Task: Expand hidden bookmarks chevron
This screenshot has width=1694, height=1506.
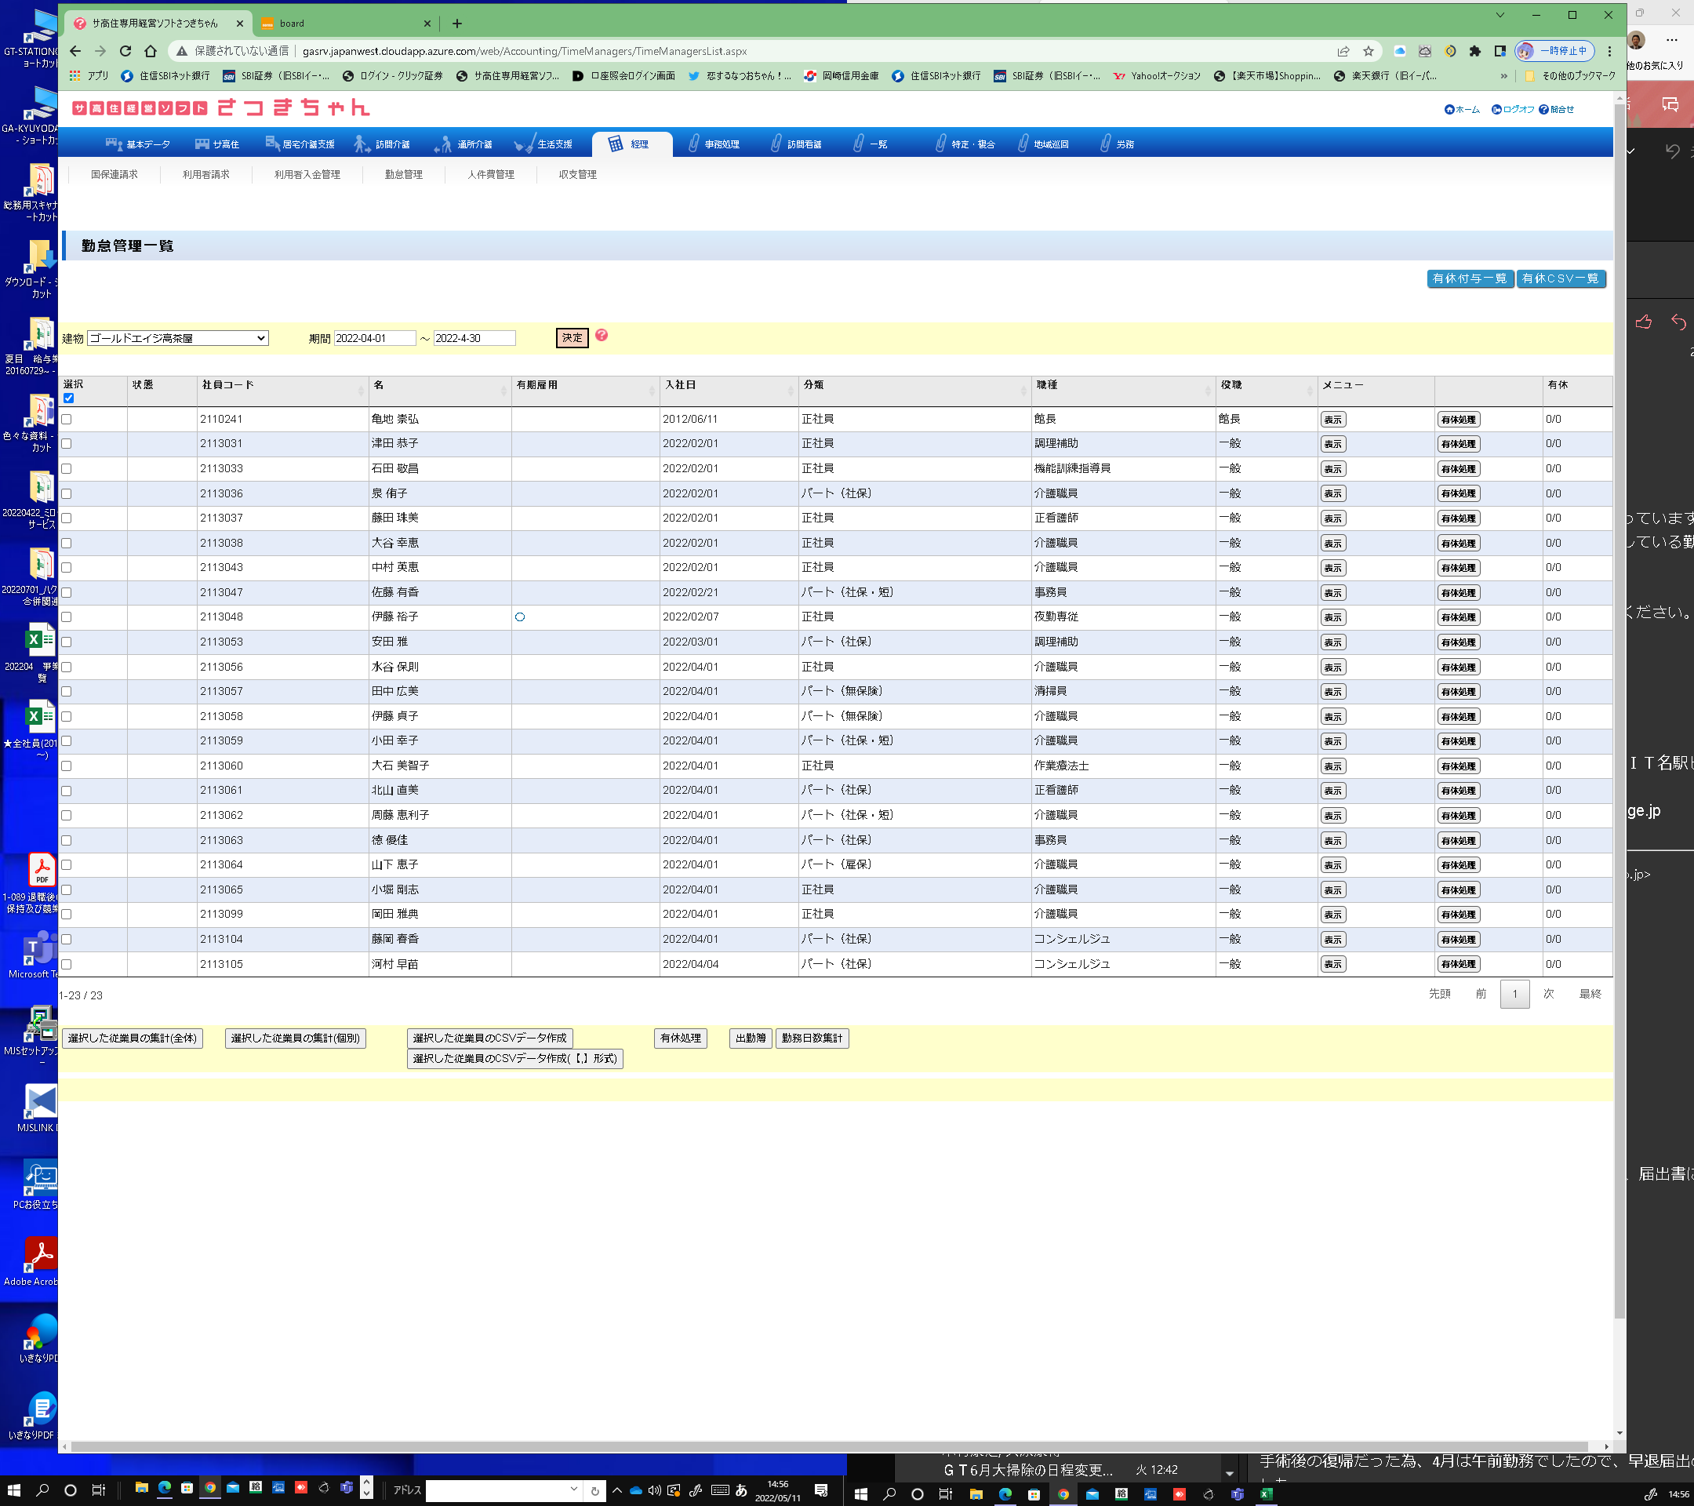Action: tap(1503, 75)
